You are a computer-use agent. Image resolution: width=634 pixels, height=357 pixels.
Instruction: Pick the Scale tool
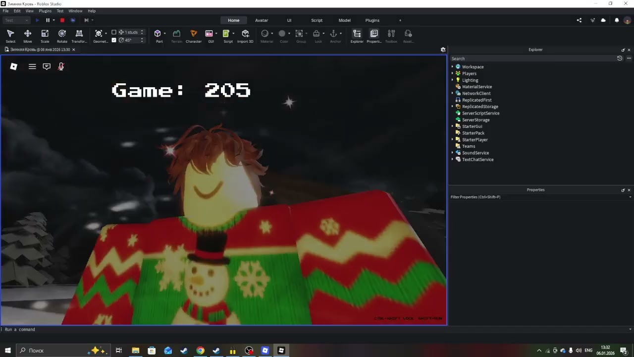click(x=45, y=36)
